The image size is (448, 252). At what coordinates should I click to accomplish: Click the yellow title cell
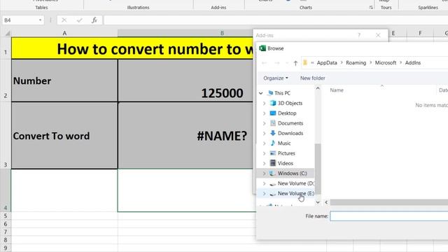tap(132, 48)
